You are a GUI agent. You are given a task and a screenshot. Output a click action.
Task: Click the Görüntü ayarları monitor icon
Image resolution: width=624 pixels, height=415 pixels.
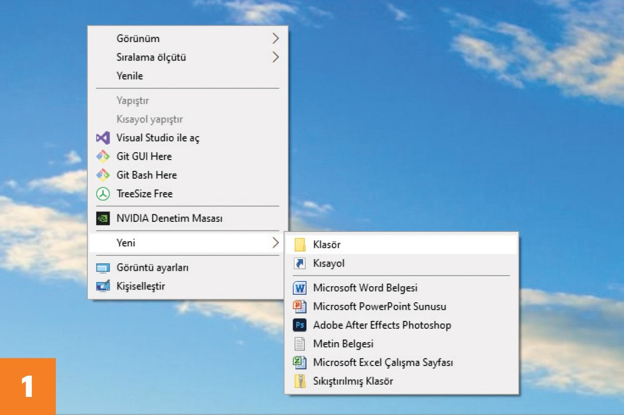103,268
